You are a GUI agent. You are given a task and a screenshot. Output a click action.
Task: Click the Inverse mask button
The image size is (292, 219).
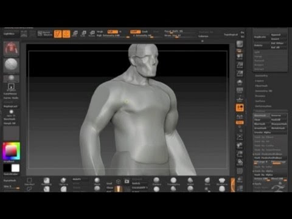click(279, 116)
